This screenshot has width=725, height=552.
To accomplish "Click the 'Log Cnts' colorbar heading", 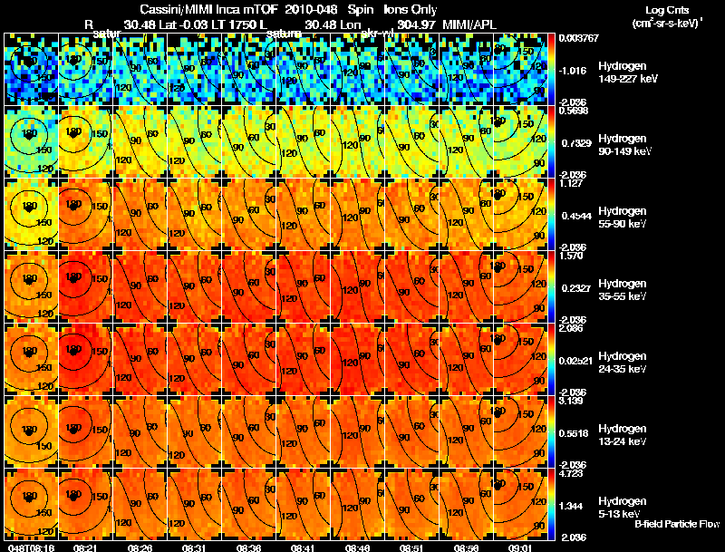I will 667,10.
